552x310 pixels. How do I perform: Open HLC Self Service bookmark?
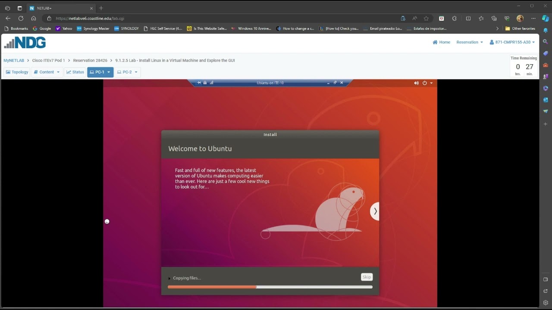(163, 29)
